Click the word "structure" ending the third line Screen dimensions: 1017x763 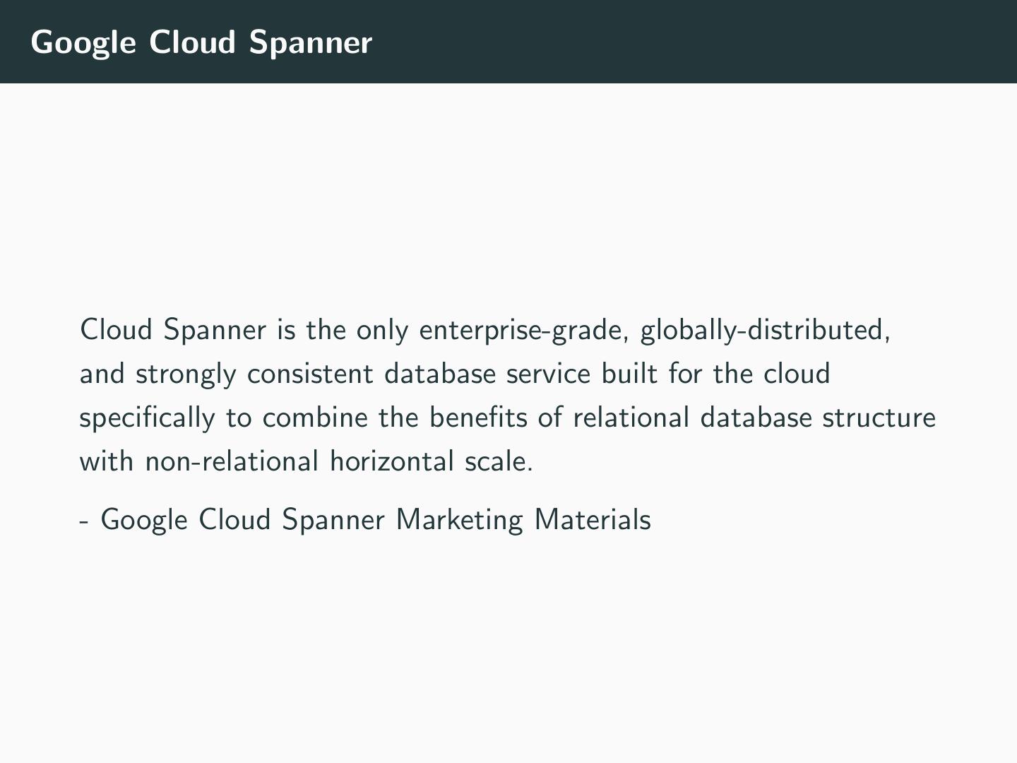click(879, 418)
